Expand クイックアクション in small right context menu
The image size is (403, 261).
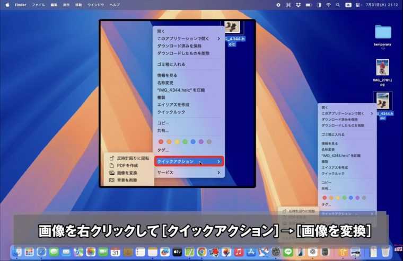point(347,214)
